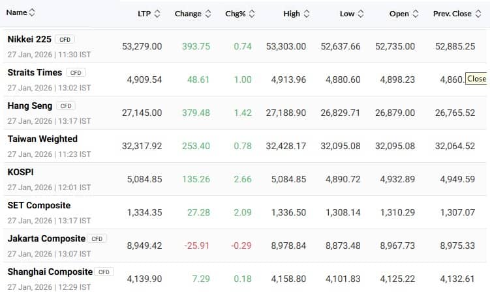Select Hang Seng open value 26,879.00
Screen dimensions: 490x295
pyautogui.click(x=395, y=113)
